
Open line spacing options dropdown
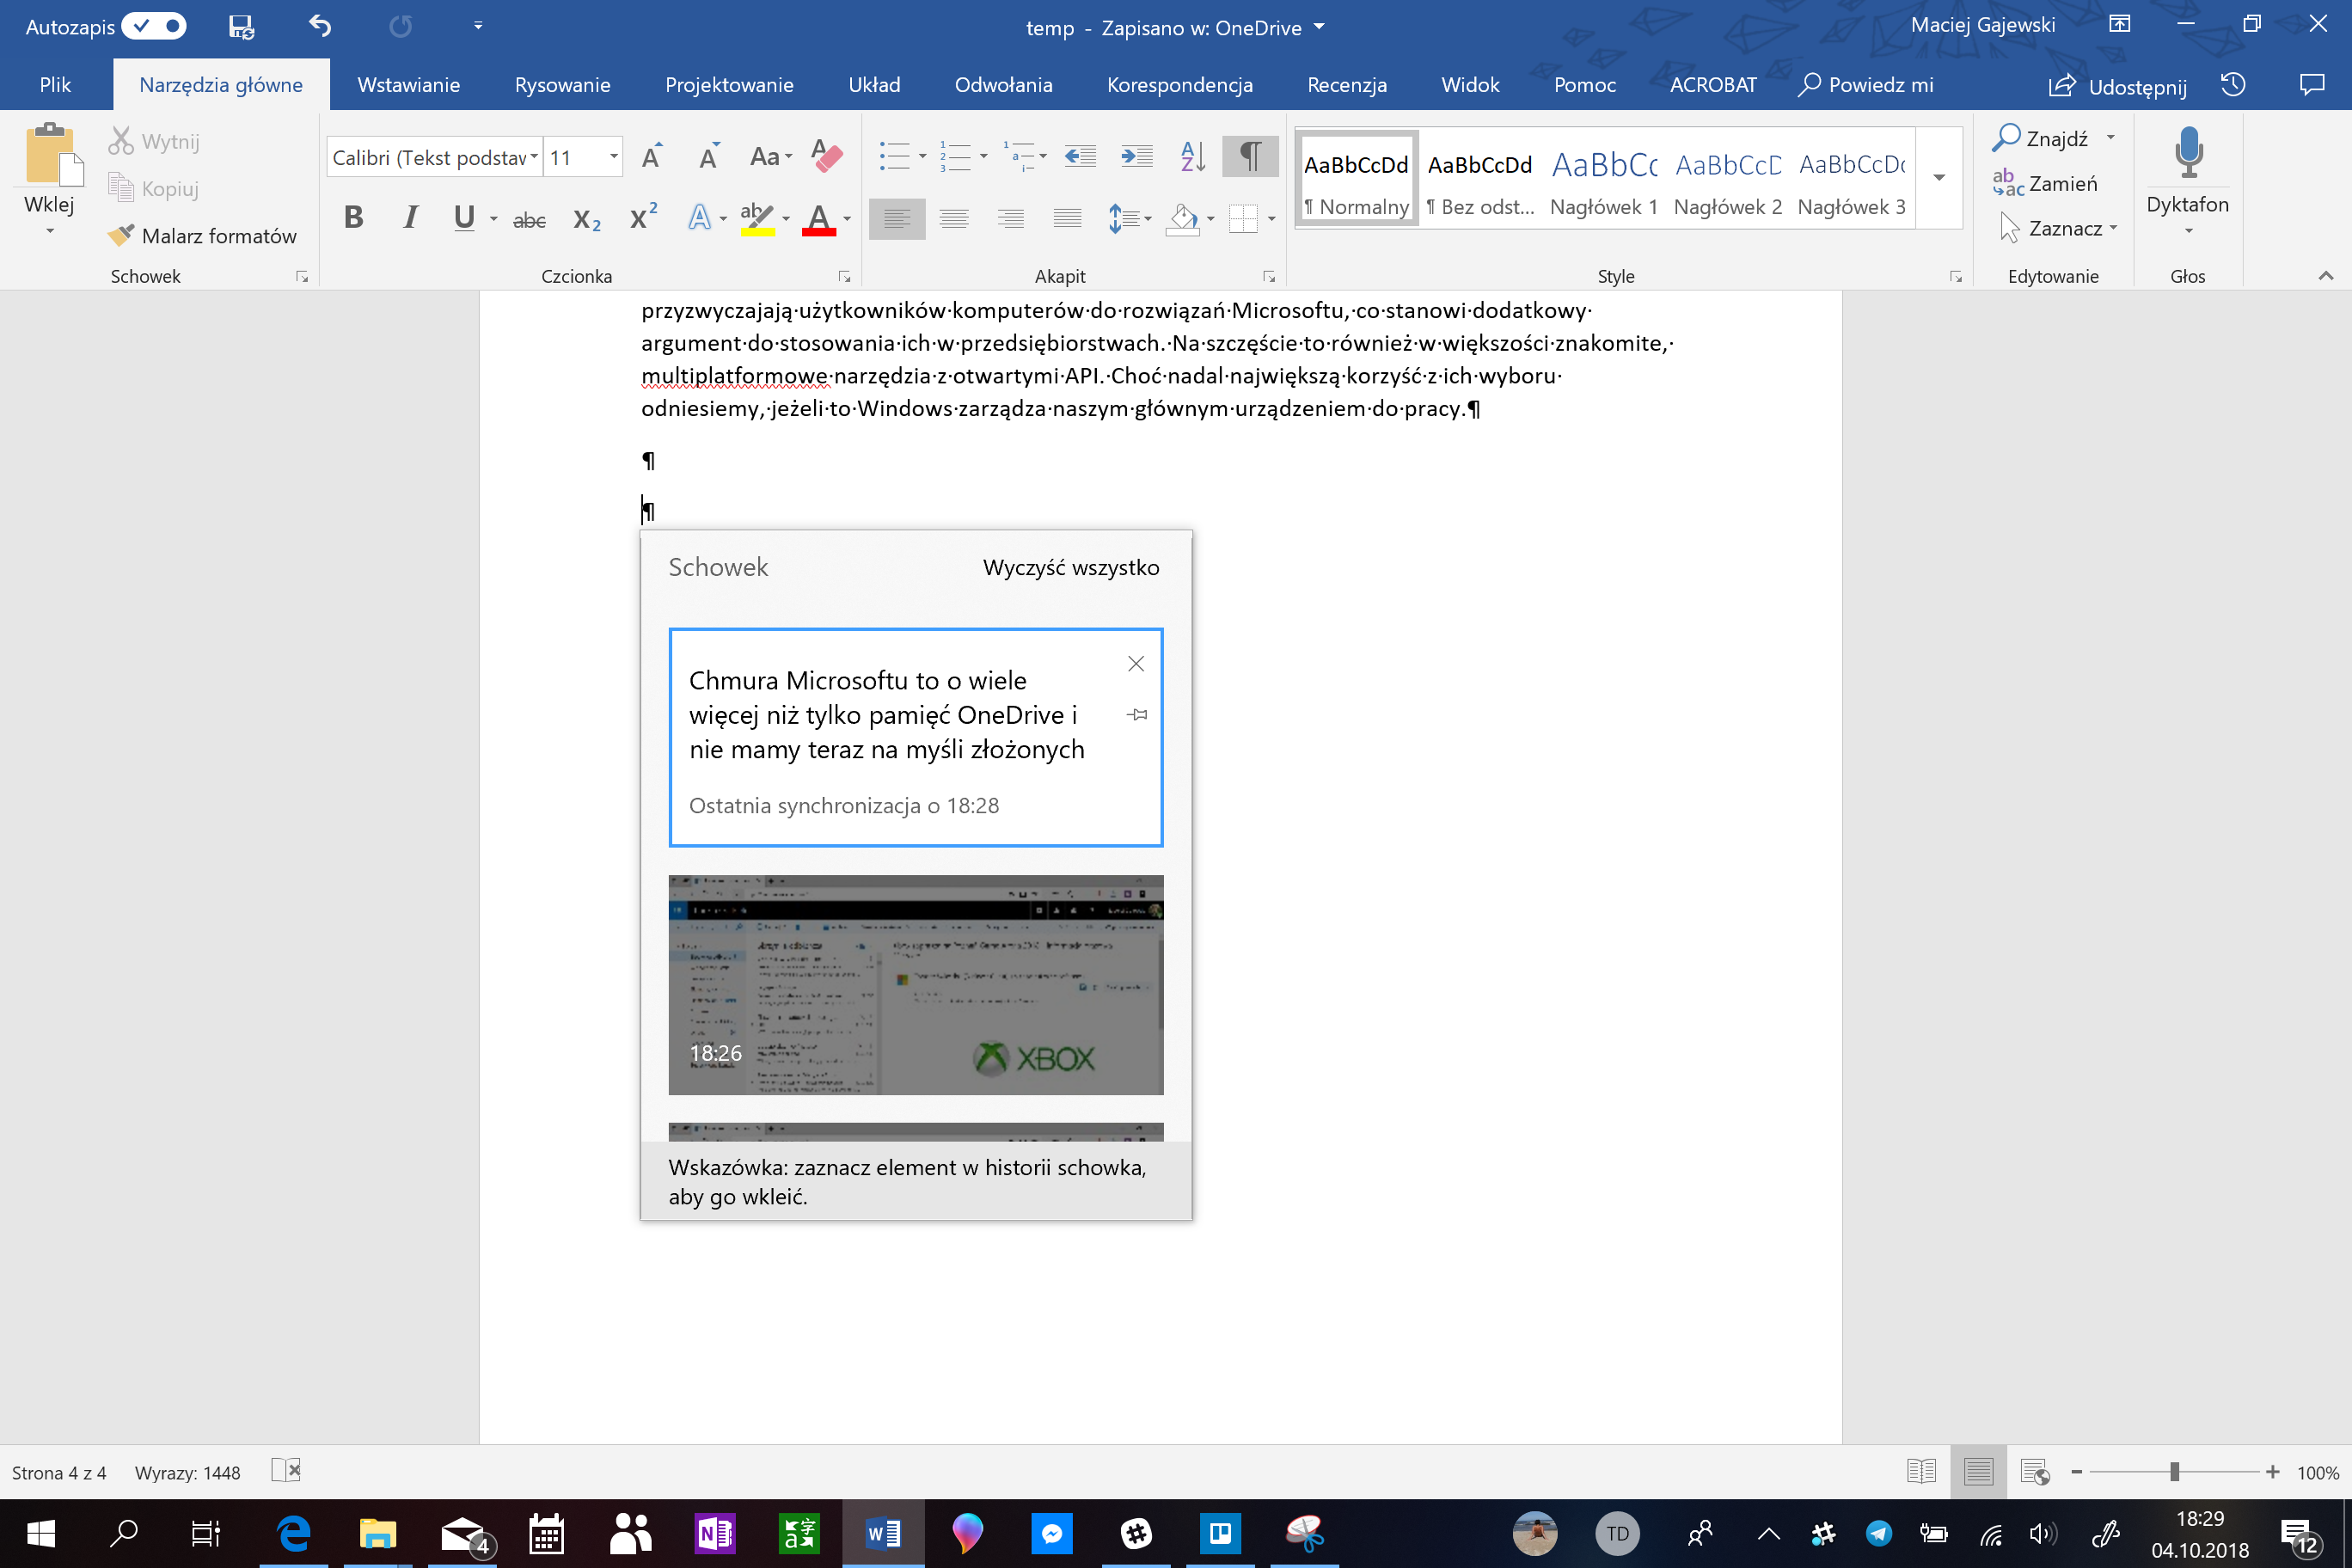(x=1130, y=219)
